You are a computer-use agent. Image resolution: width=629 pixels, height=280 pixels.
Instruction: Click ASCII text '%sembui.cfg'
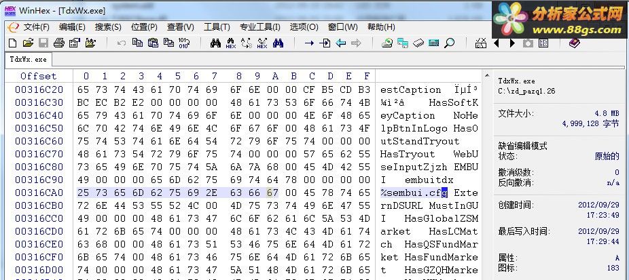click(414, 193)
